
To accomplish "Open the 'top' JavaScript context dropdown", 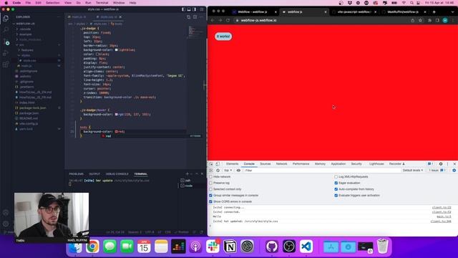I will point(228,171).
